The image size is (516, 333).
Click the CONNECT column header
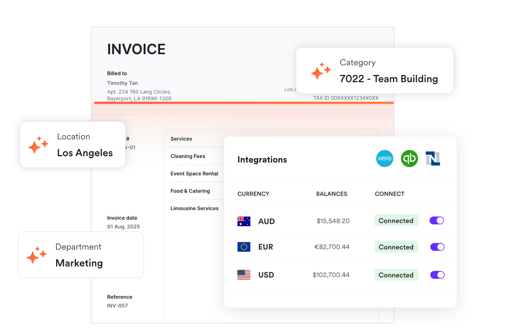click(x=390, y=194)
